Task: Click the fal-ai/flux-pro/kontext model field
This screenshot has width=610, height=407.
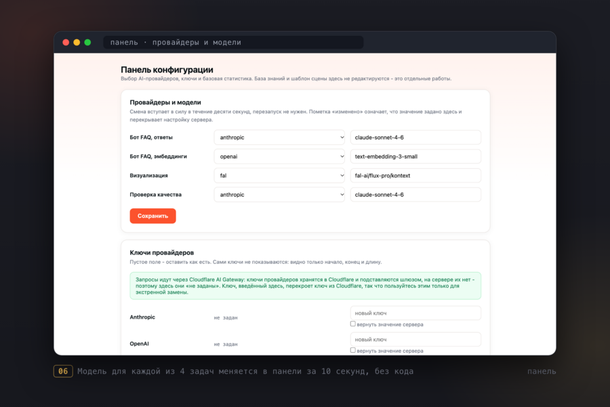Action: [x=415, y=176]
